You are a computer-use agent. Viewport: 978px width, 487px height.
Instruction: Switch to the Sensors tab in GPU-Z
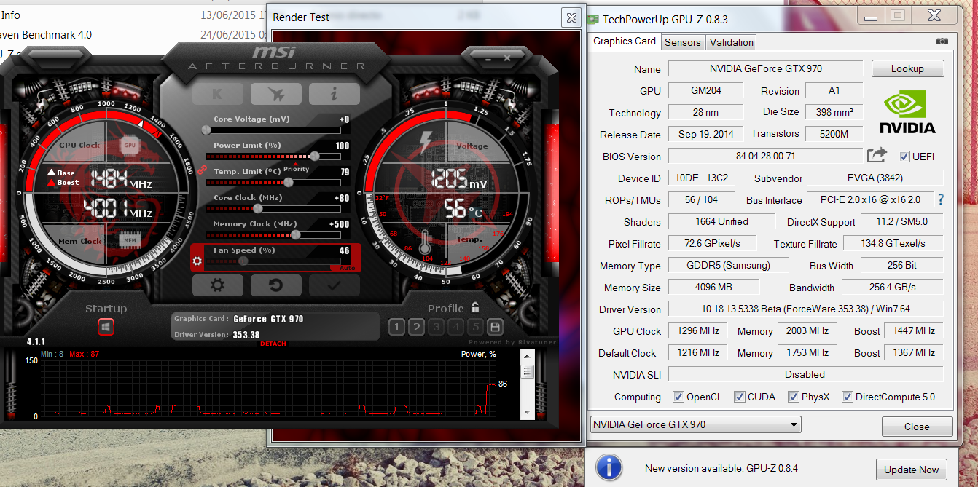[x=683, y=42]
